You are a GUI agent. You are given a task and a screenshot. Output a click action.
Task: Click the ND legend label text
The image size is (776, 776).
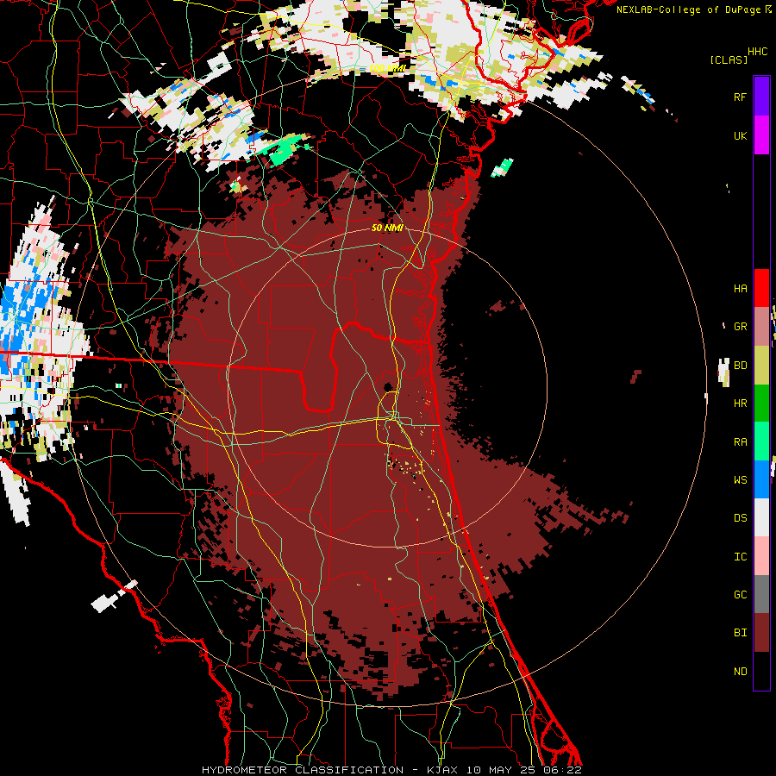pos(740,672)
